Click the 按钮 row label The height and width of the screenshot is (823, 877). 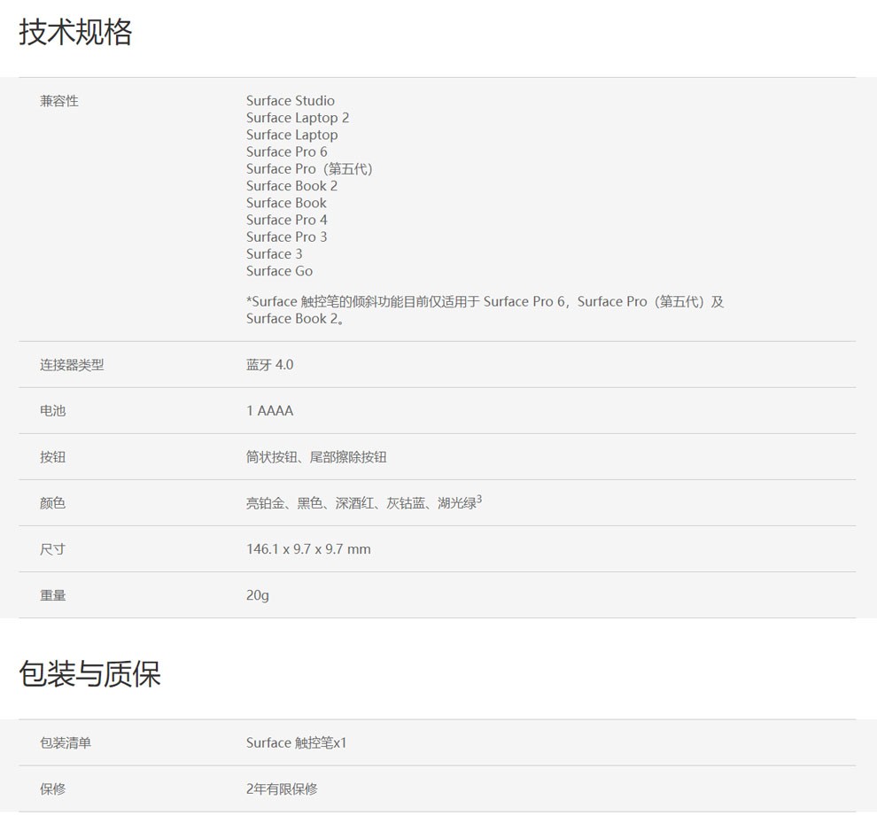pyautogui.click(x=52, y=458)
